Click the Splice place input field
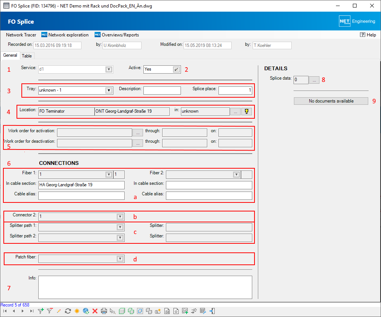This screenshot has height=317, width=381. (235, 91)
